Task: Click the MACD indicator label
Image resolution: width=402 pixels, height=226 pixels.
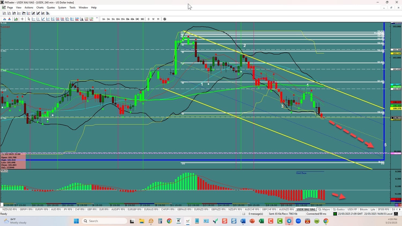Action: (x=4, y=171)
